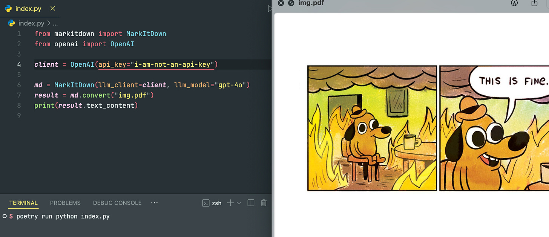Image resolution: width=549 pixels, height=237 pixels.
Task: Click the 'OpenAI' import name on line 2
Action: pos(122,44)
